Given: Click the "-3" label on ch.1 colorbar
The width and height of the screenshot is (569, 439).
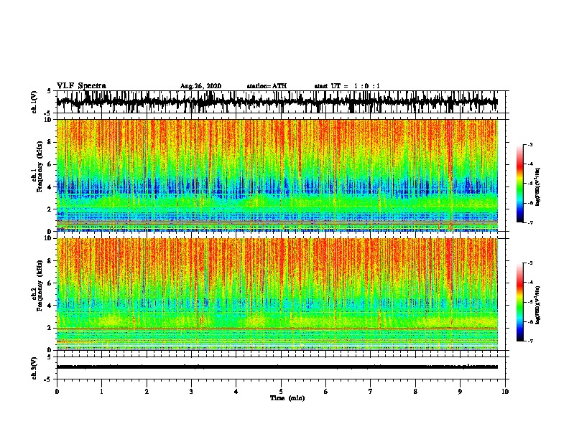Looking at the screenshot, I should pos(530,144).
